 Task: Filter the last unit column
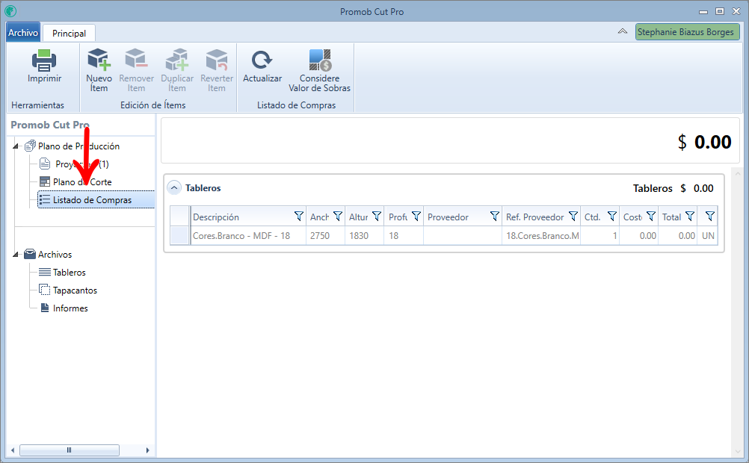pyautogui.click(x=710, y=217)
